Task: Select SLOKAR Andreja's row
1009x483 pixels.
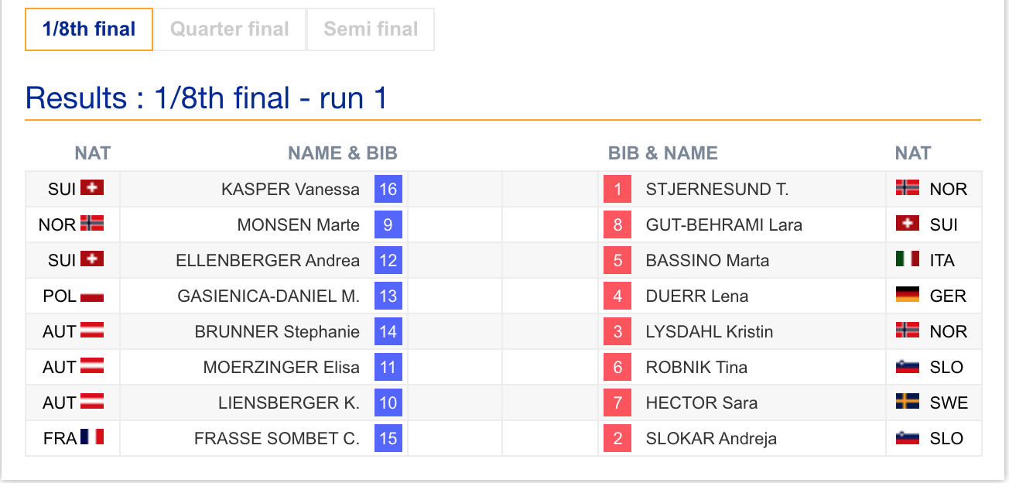Action: (504, 438)
